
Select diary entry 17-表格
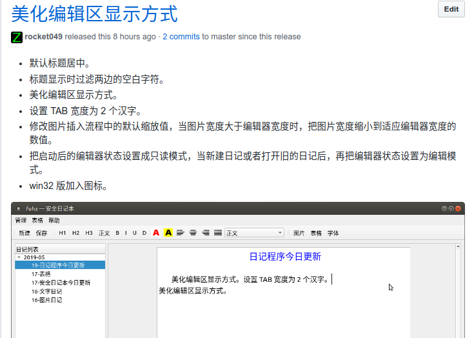click(x=41, y=274)
